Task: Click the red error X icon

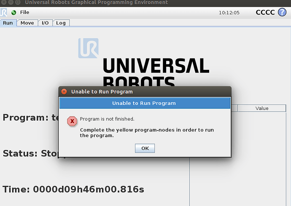Action: click(72, 121)
